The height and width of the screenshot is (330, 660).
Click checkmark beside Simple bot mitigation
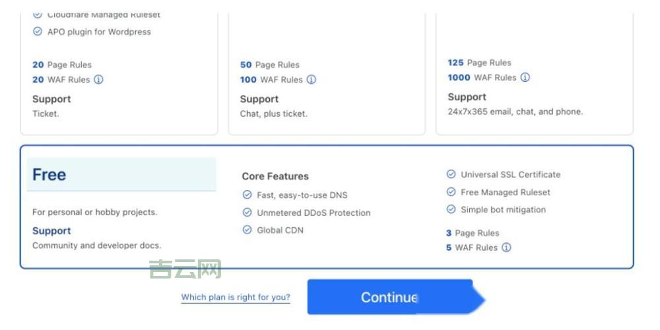click(x=451, y=209)
